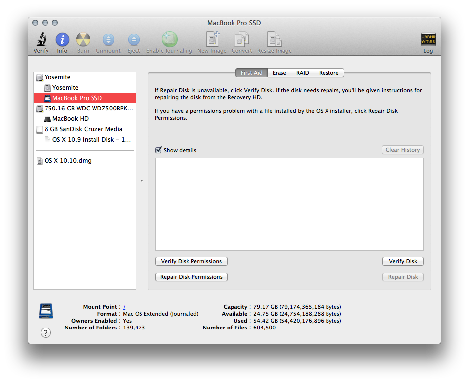
Task: Click the Available value 24.75 GB
Action: tap(297, 314)
